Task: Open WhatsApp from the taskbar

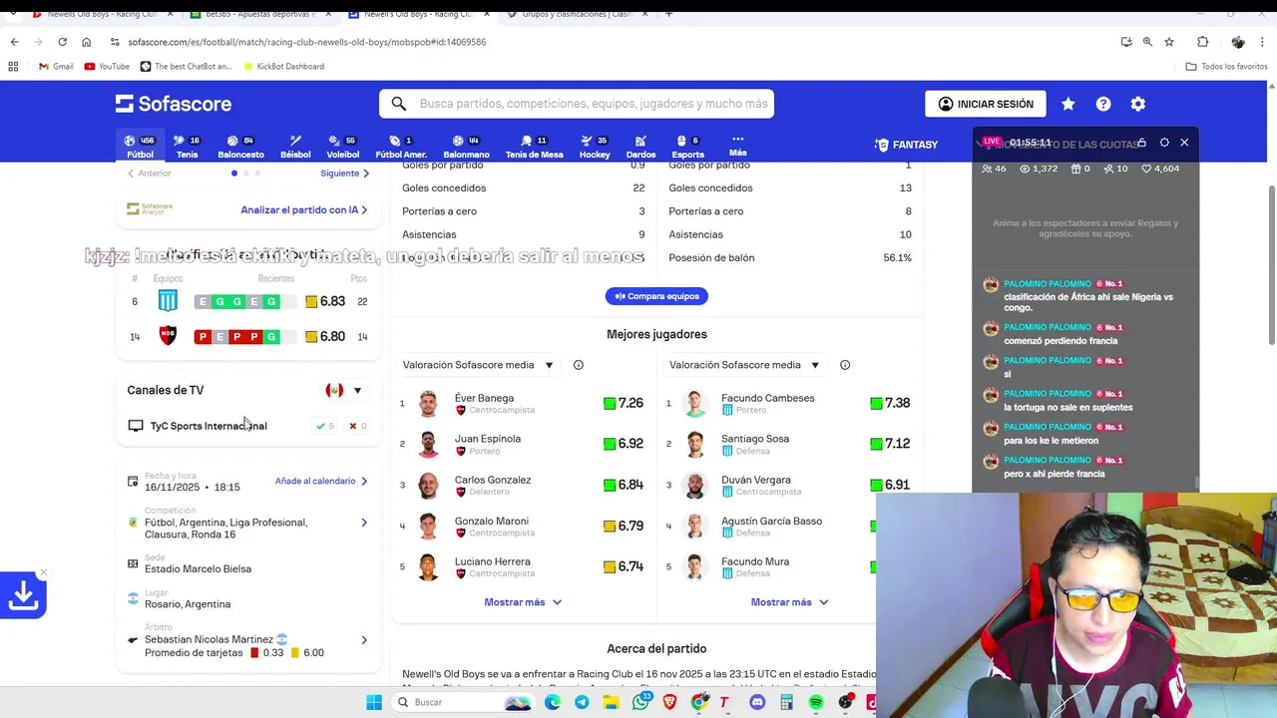Action: [640, 702]
